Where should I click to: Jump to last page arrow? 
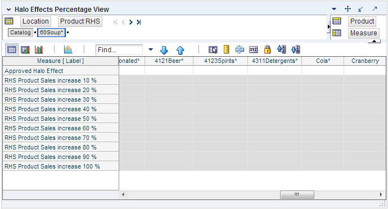click(138, 22)
